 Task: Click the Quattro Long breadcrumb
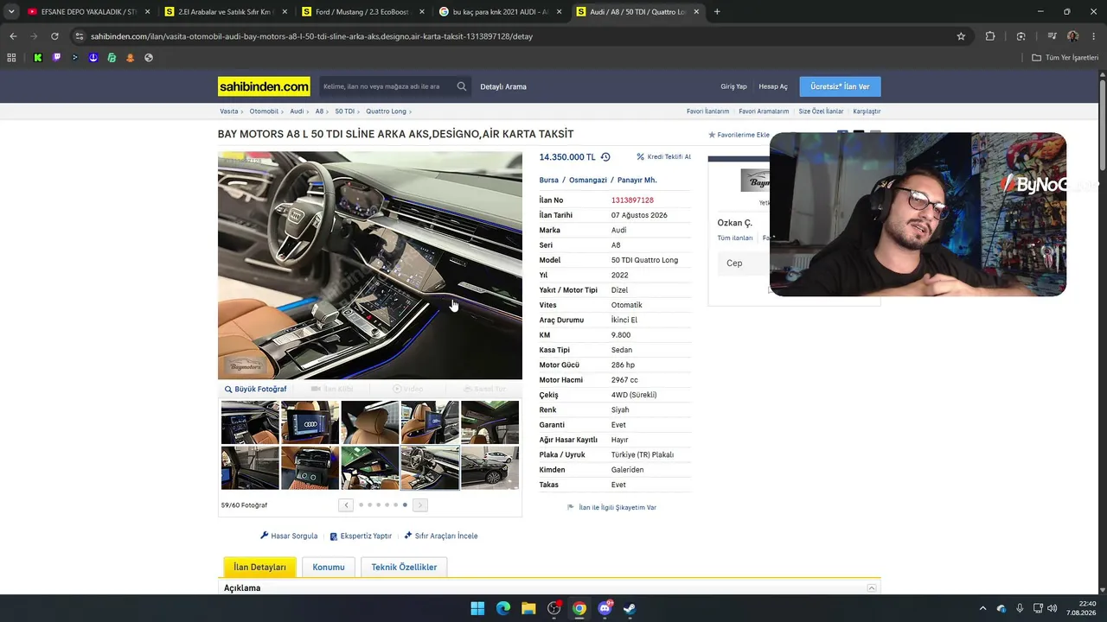(x=386, y=111)
